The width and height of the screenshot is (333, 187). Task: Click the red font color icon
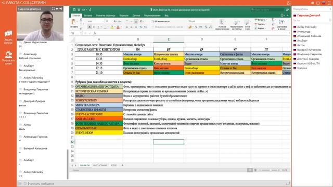[x=118, y=27]
